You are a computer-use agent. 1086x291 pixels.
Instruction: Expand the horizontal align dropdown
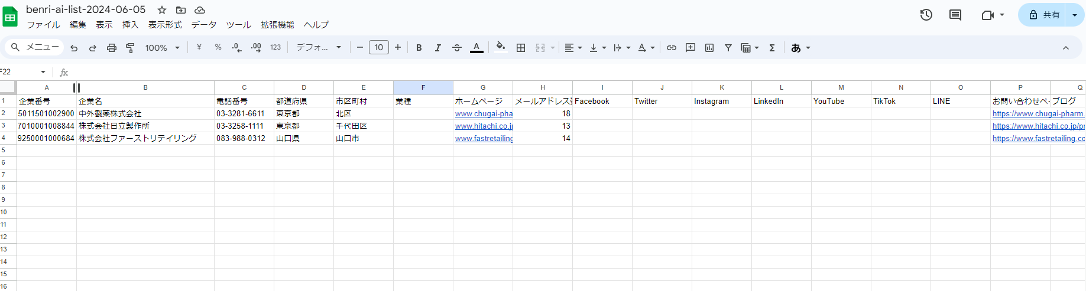(573, 48)
